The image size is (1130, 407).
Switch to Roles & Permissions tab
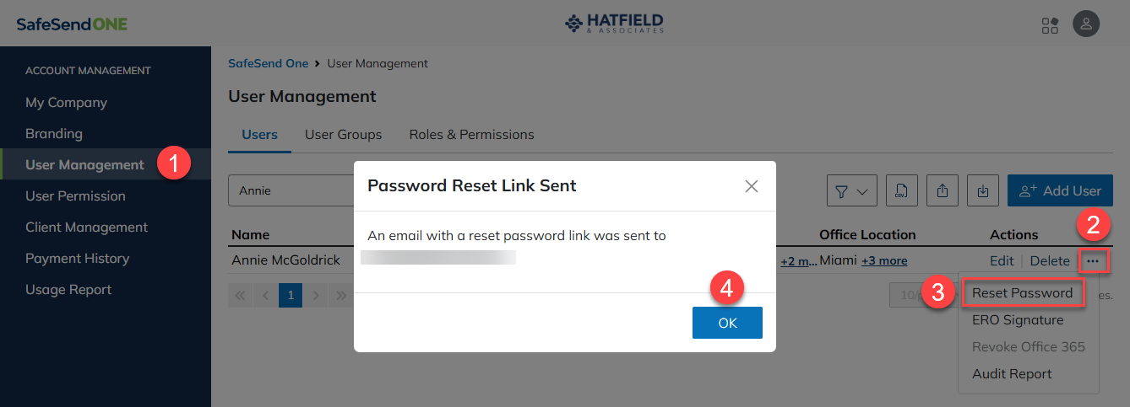point(471,135)
